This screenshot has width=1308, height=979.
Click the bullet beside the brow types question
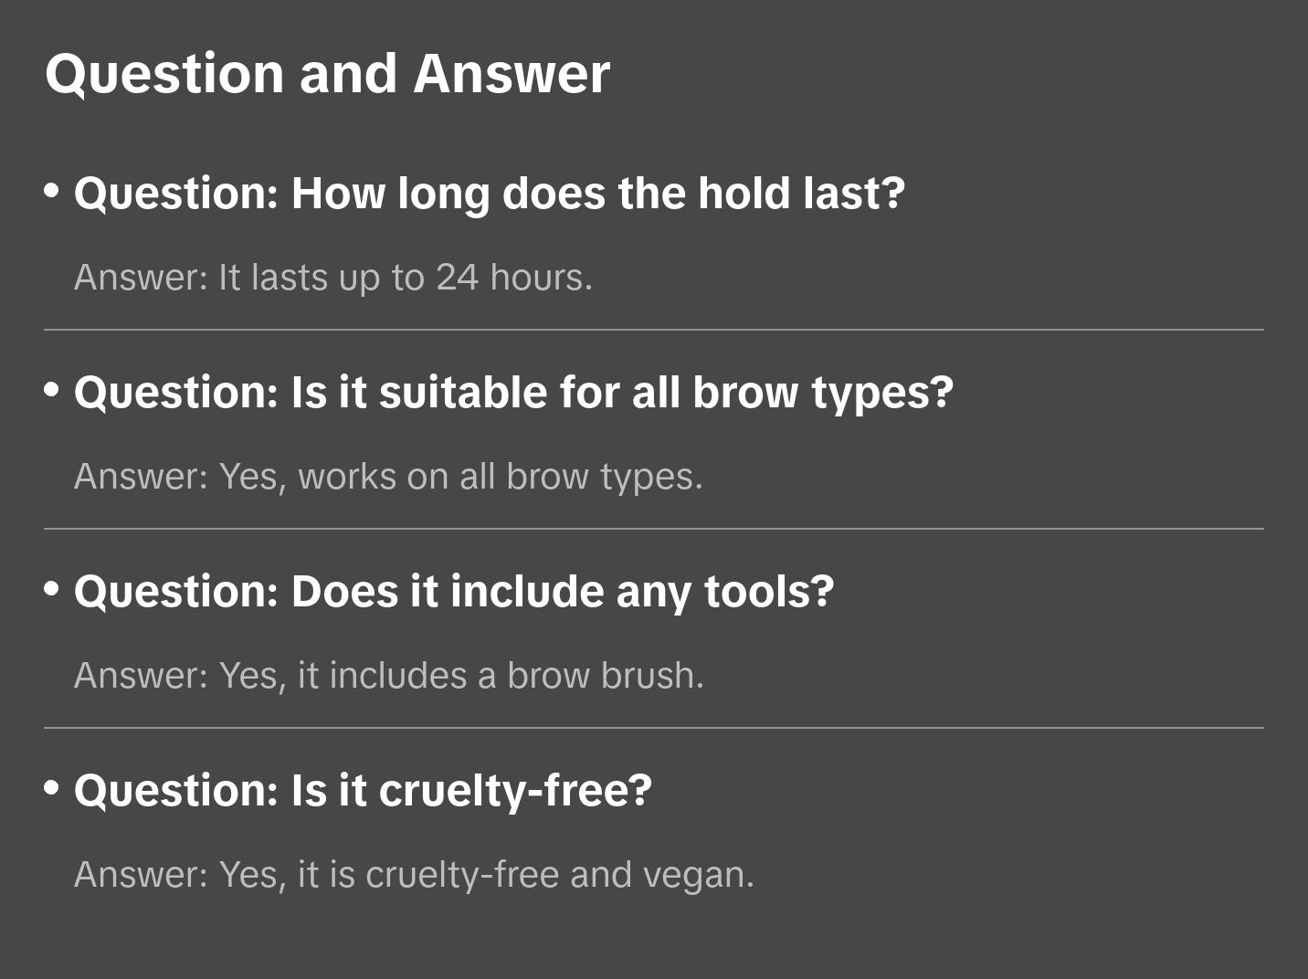52,390
